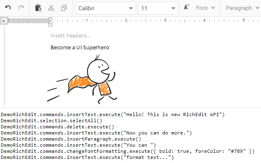Click the Paste clipboard icon
Screen dimensions: 261x163
click(38, 8)
